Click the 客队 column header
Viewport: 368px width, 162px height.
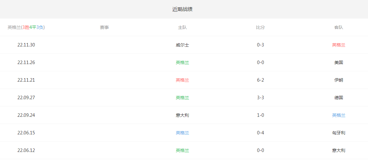[339, 27]
